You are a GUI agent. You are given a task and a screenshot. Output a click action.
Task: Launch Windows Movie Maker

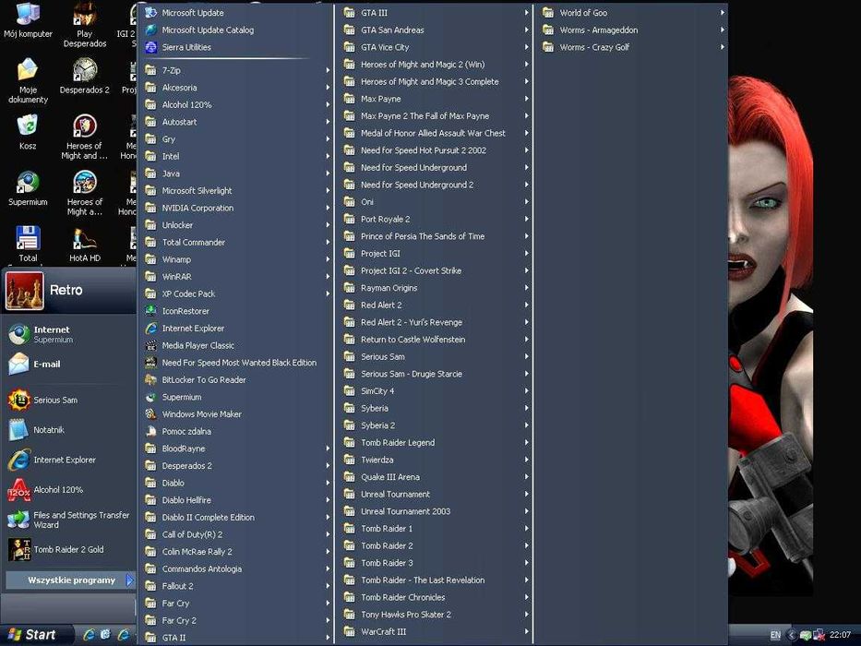coord(236,414)
